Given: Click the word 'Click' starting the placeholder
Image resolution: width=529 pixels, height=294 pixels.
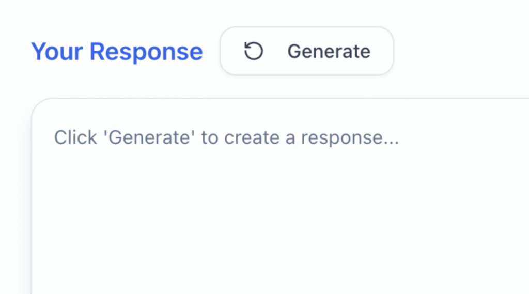Looking at the screenshot, I should [75, 137].
